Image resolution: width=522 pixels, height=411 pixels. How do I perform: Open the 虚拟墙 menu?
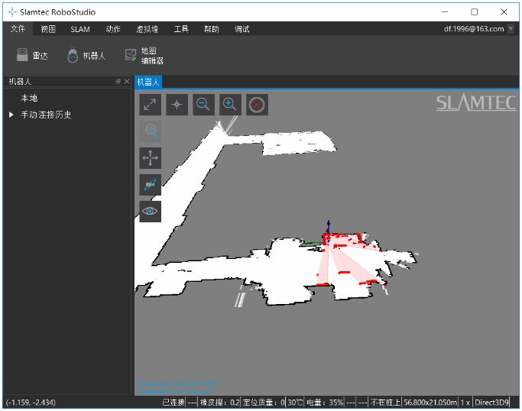(x=148, y=29)
